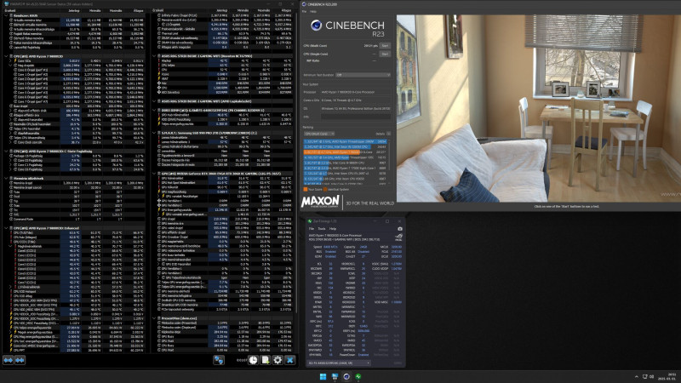Click the rendered room image in Cinebench
681x383 pixels.
coord(539,109)
